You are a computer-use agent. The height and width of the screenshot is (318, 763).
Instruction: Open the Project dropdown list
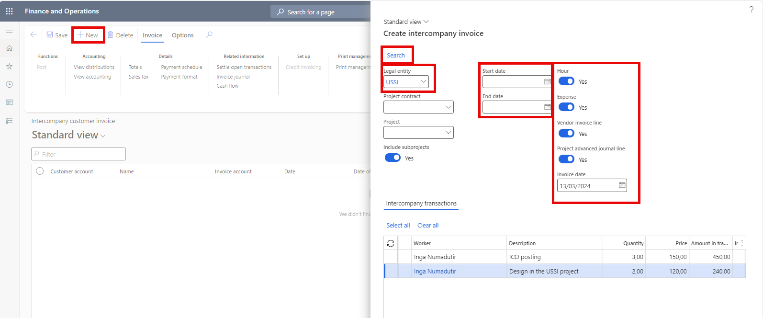click(x=448, y=133)
